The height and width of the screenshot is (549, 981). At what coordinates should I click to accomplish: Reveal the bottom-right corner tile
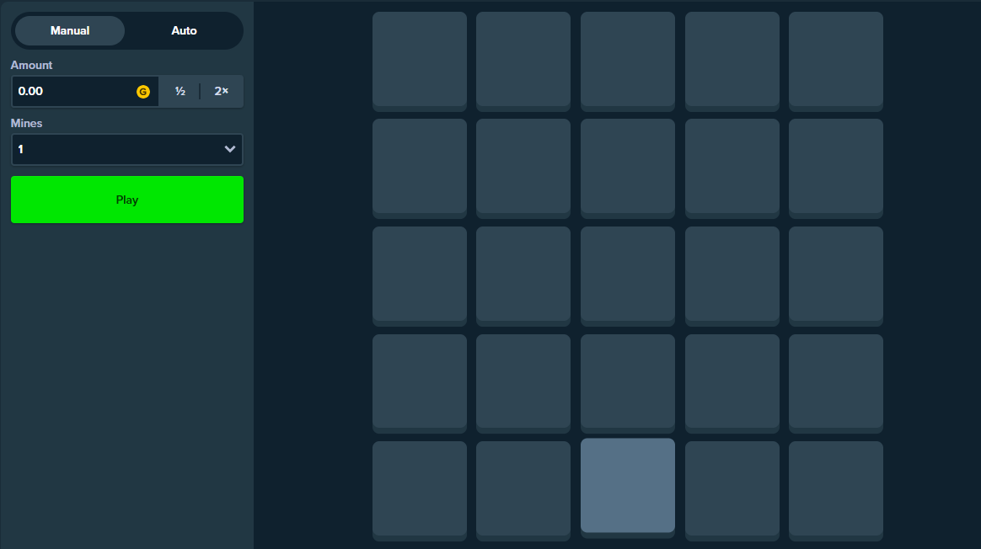coord(836,488)
